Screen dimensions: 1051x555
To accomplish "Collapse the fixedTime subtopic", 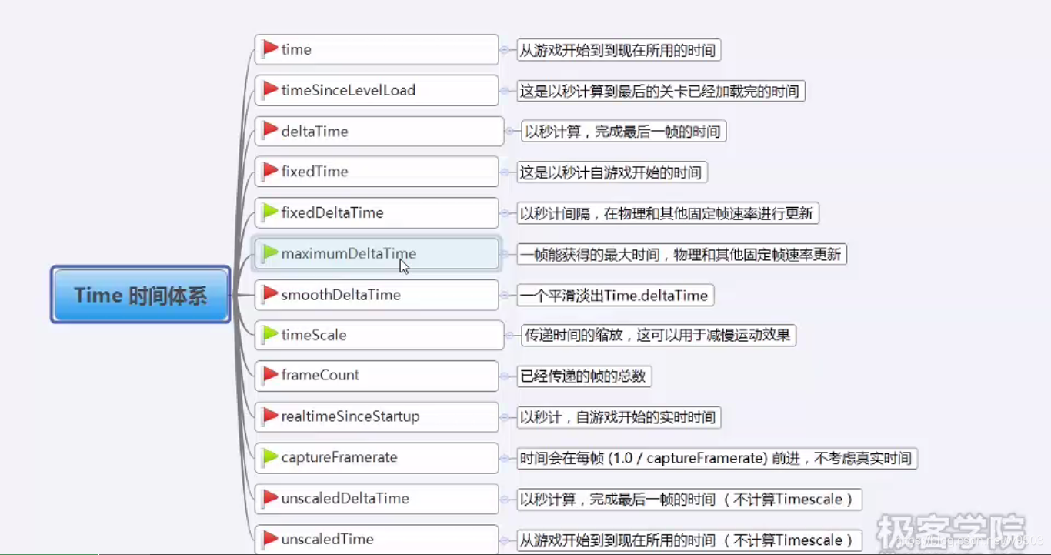I will [x=505, y=172].
